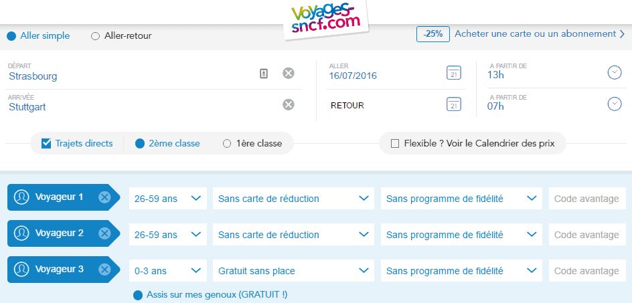Click the -25% discount badge
632x303 pixels.
(x=432, y=34)
